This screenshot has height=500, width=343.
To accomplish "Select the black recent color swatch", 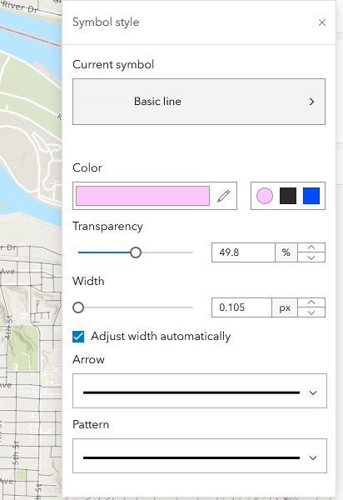I will pos(288,196).
